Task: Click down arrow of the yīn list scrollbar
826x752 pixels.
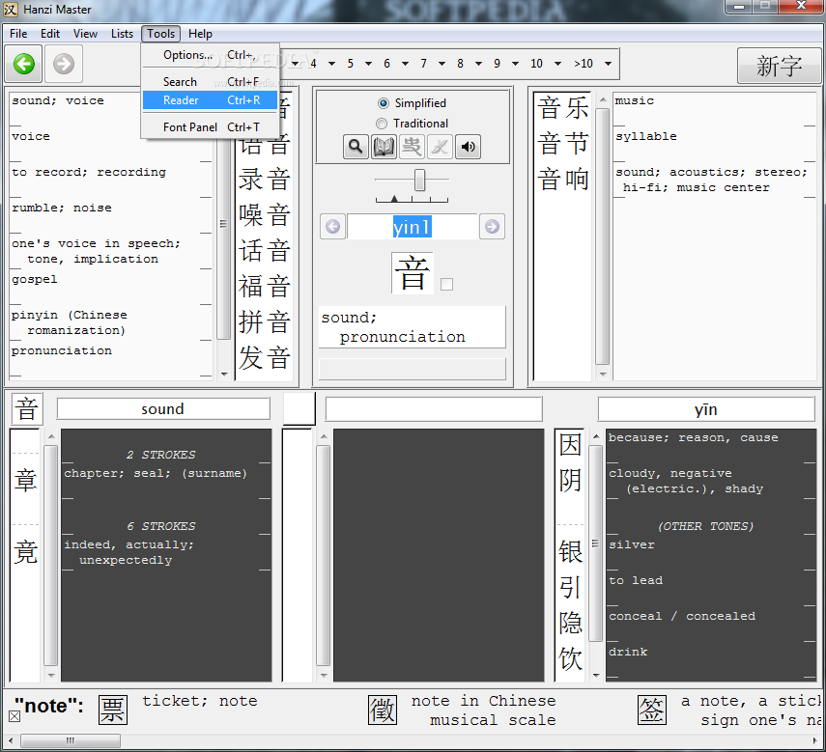Action: click(596, 675)
